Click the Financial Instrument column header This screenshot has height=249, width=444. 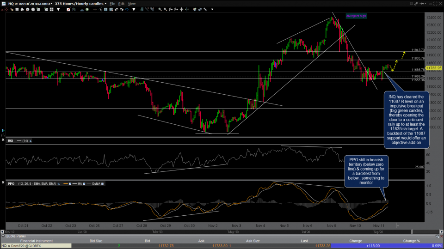pos(36,241)
